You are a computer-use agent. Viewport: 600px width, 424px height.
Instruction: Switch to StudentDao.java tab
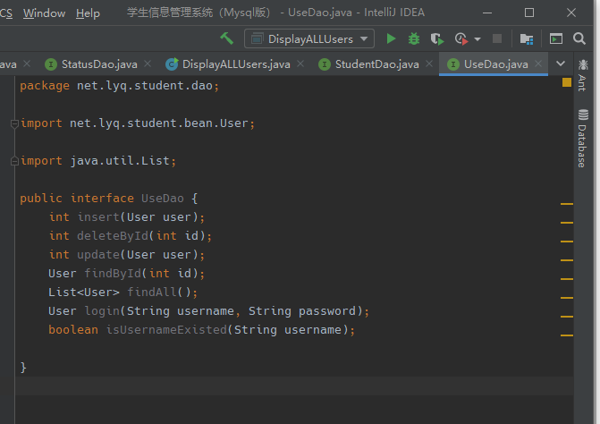pyautogui.click(x=377, y=64)
